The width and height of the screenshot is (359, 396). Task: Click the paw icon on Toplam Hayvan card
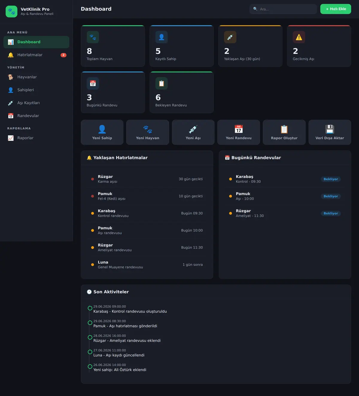93,37
